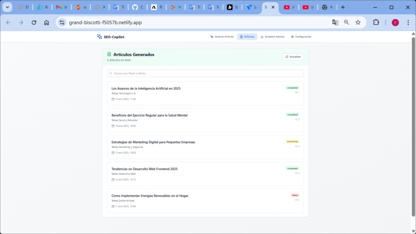Click date 14 ene 2025, 16:45
This screenshot has width=416, height=234.
[x=125, y=126]
